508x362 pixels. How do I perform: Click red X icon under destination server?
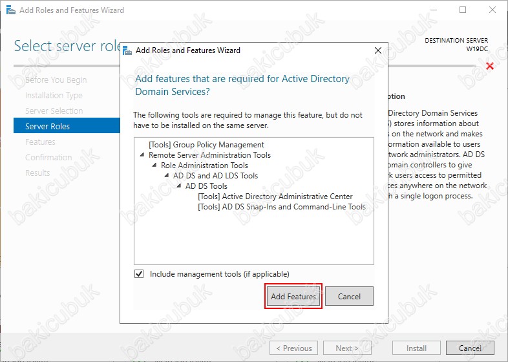coord(490,66)
